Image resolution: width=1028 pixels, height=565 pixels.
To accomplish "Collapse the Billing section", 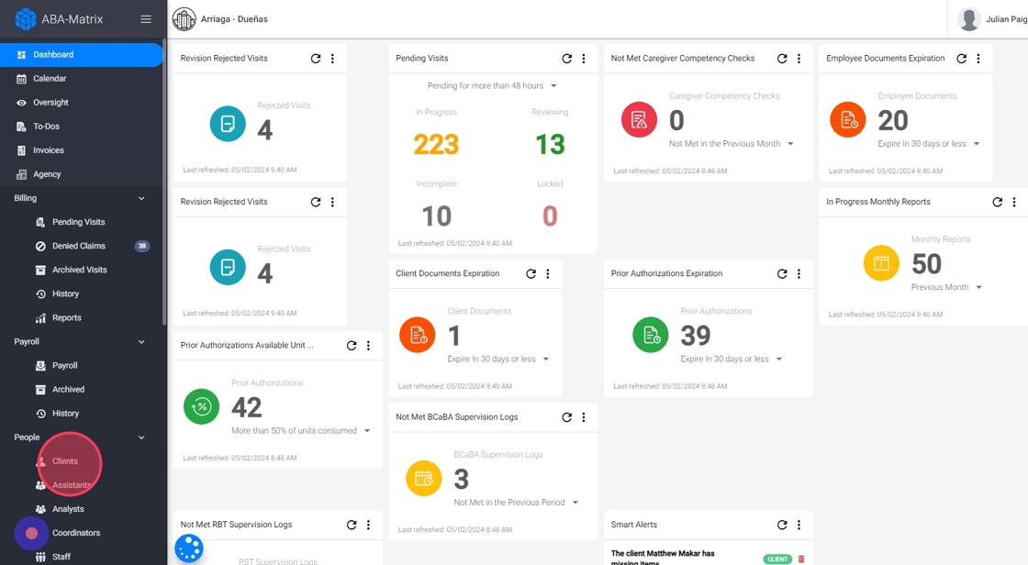I will click(x=141, y=198).
